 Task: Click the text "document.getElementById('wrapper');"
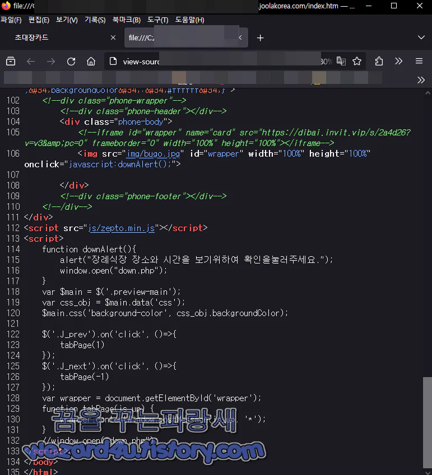(x=183, y=398)
